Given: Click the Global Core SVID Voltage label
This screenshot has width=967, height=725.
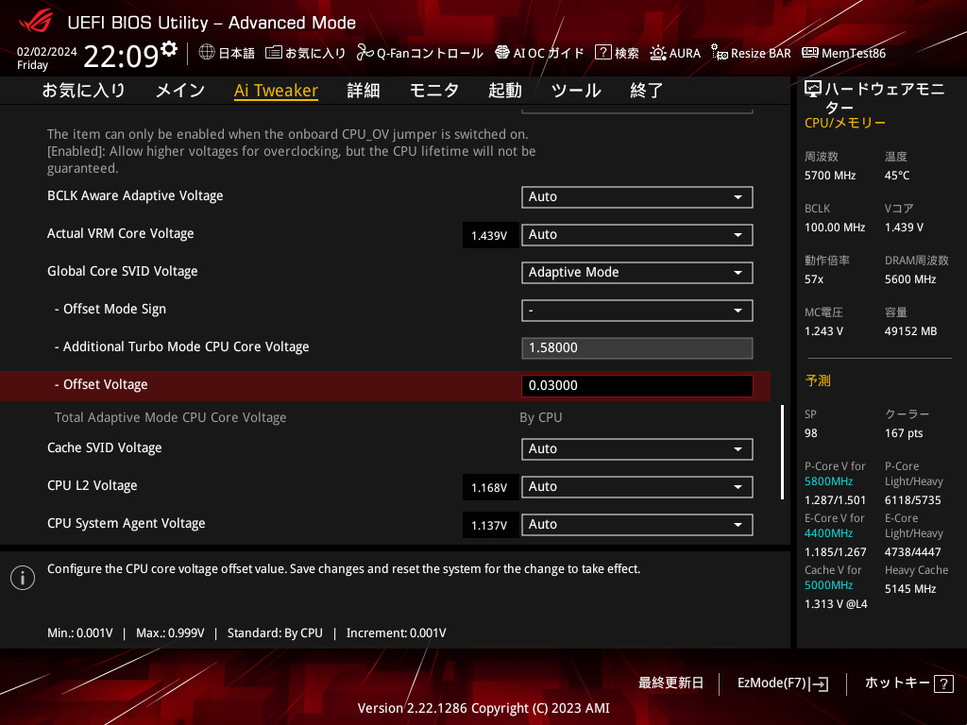Looking at the screenshot, I should tap(122, 271).
